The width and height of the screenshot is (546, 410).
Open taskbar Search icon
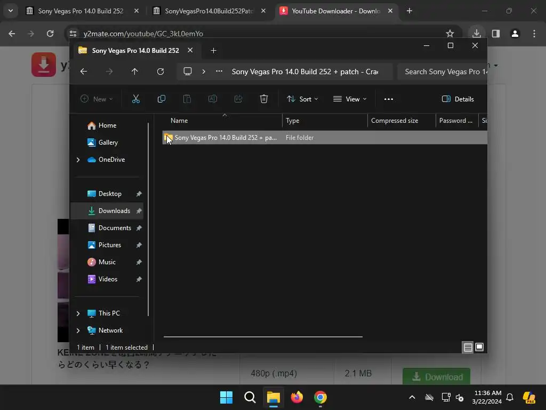pyautogui.click(x=250, y=397)
